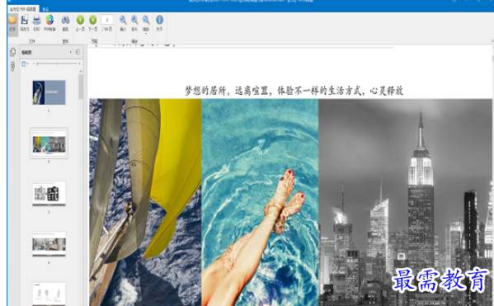This screenshot has width=494, height=306.
Task: Select page 2 thumbnail
Action: coord(49,143)
